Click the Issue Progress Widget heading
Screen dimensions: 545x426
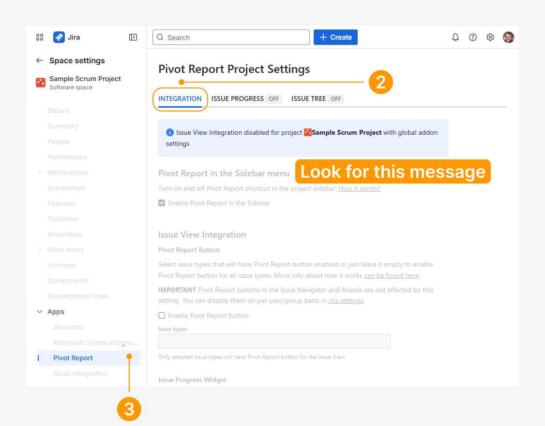pos(192,380)
